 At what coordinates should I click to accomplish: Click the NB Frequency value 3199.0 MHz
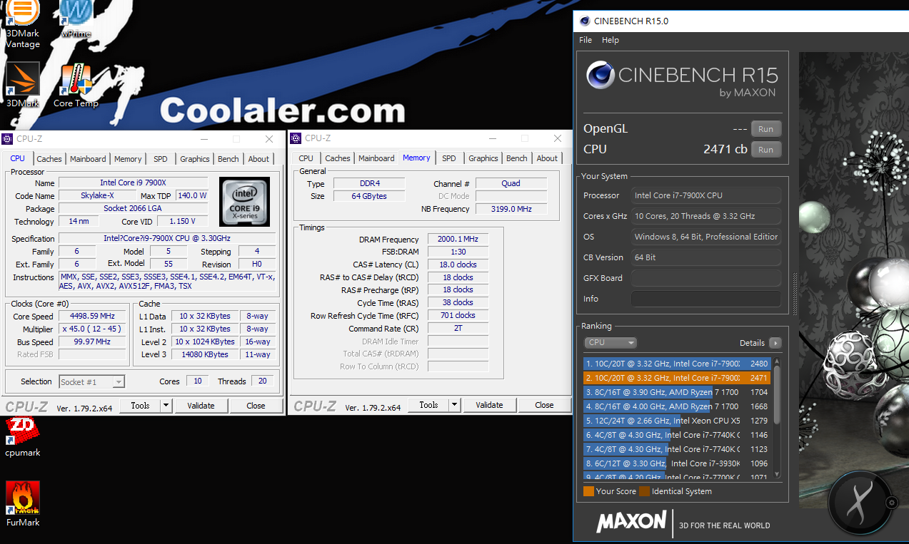pos(511,209)
